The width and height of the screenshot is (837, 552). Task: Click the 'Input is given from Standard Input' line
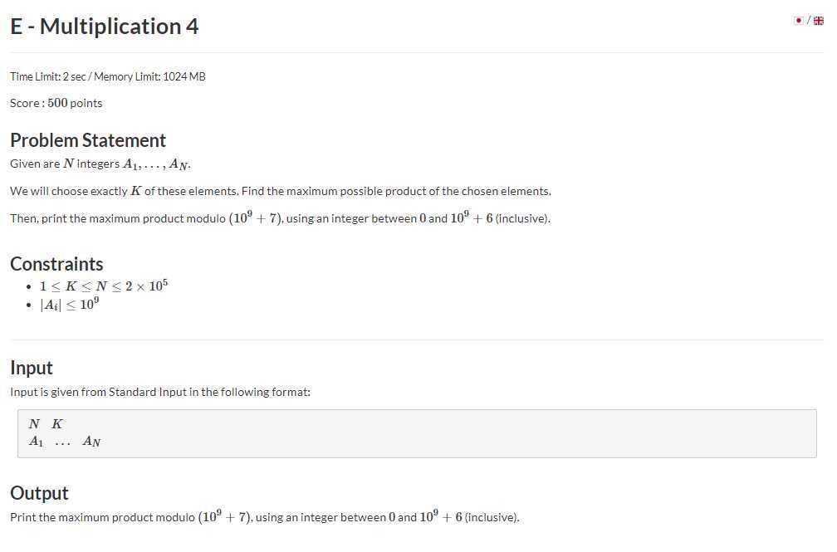(x=160, y=392)
